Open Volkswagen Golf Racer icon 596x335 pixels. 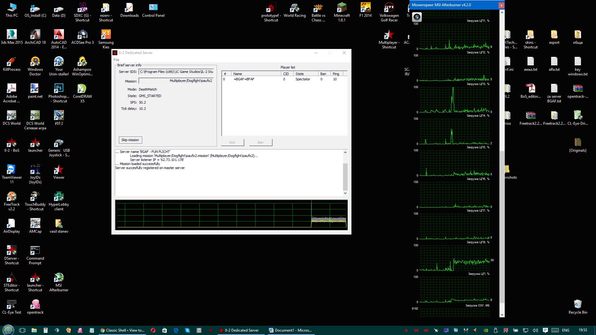point(389,12)
